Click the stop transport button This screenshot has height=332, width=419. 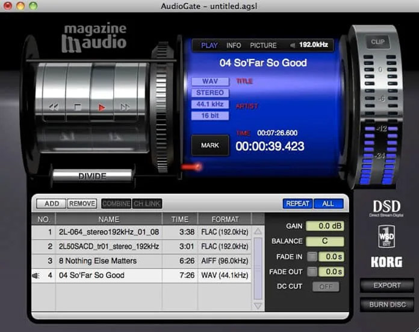[77, 107]
